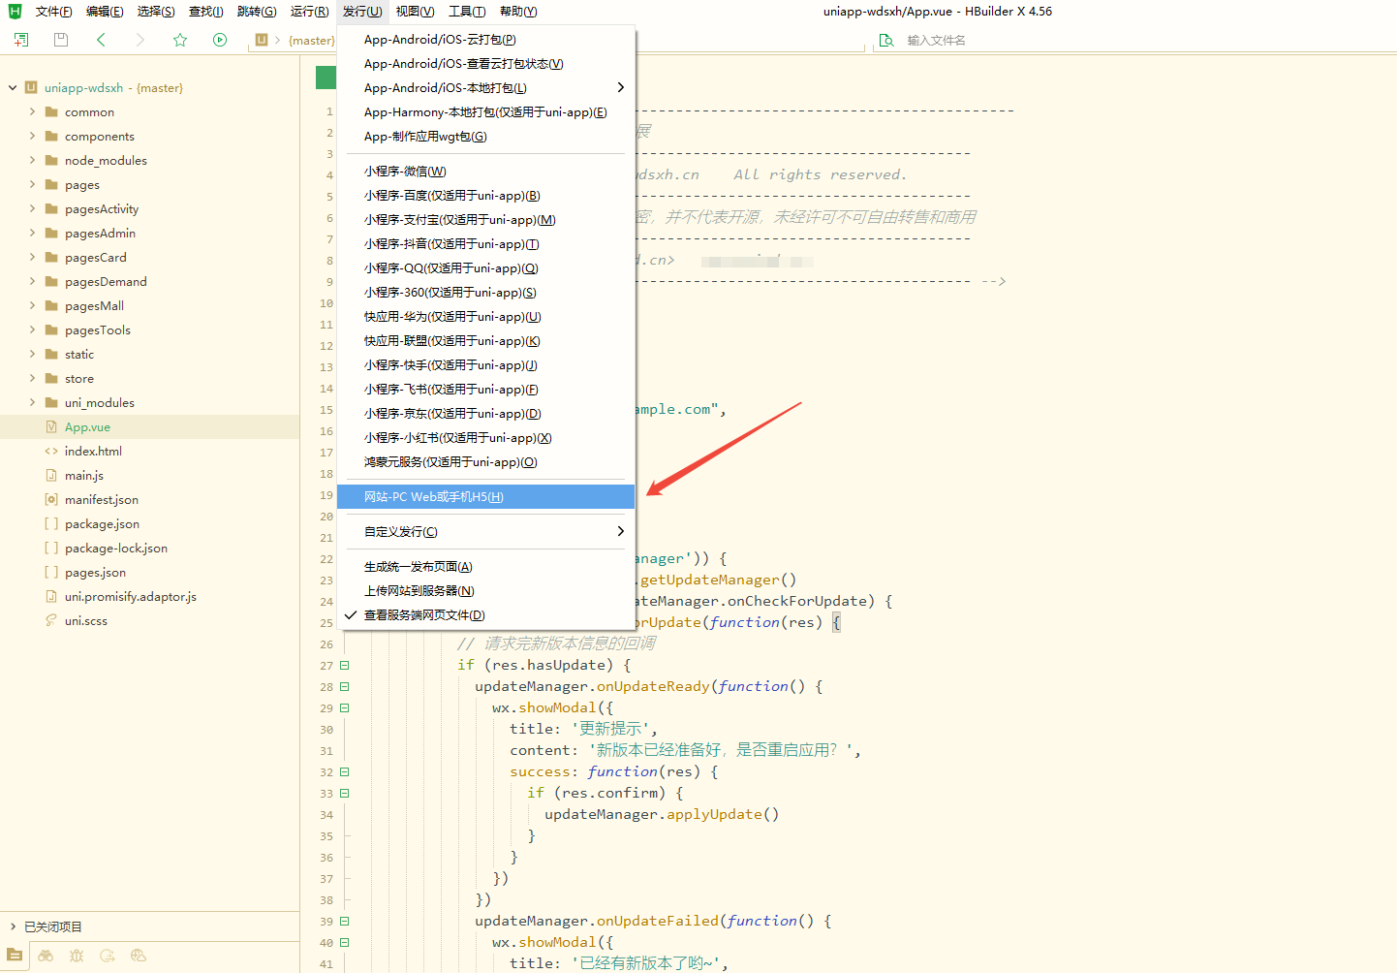The height and width of the screenshot is (973, 1397).
Task: Click the new file toolbar icon
Action: click(x=21, y=40)
